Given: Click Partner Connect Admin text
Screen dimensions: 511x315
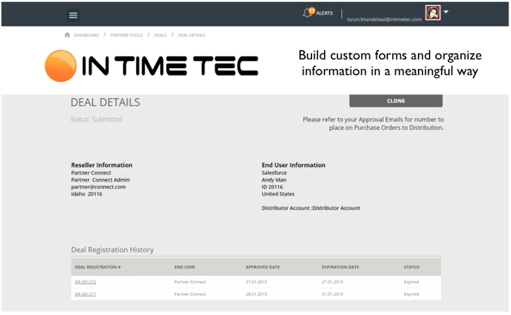Looking at the screenshot, I should click(x=100, y=180).
